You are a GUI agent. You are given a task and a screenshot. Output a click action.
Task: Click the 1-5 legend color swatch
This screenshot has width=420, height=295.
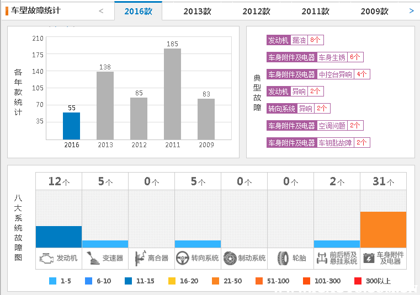click(x=52, y=281)
